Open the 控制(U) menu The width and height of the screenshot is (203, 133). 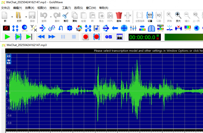pyautogui.click(x=54, y=8)
